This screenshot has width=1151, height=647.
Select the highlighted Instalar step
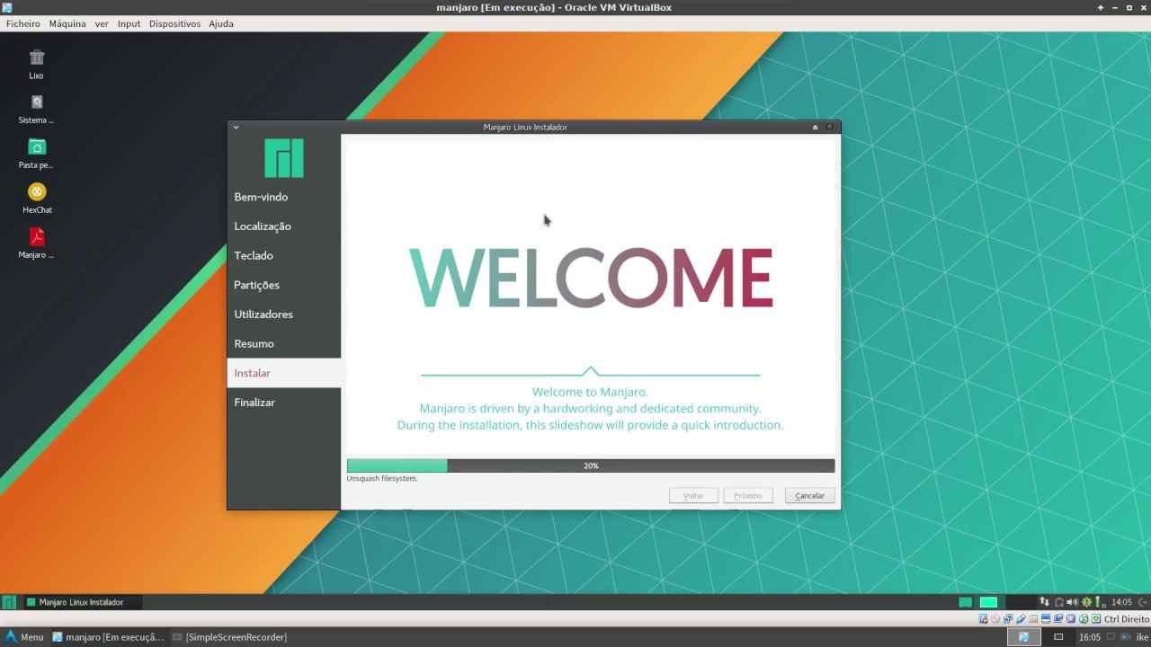(x=284, y=373)
